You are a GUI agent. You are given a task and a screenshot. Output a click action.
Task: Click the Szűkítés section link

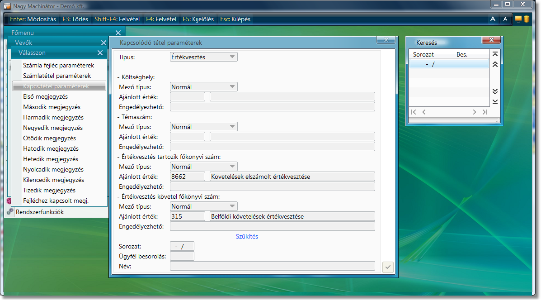point(247,236)
